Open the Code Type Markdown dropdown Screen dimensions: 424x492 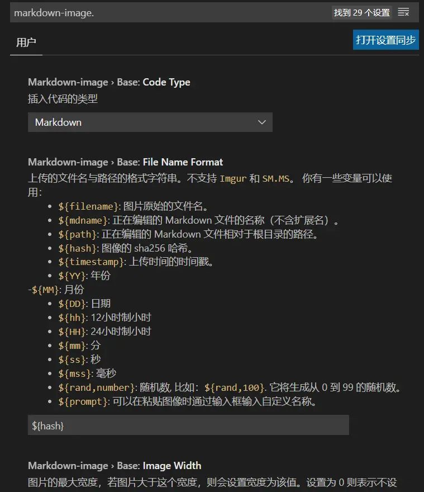[150, 122]
